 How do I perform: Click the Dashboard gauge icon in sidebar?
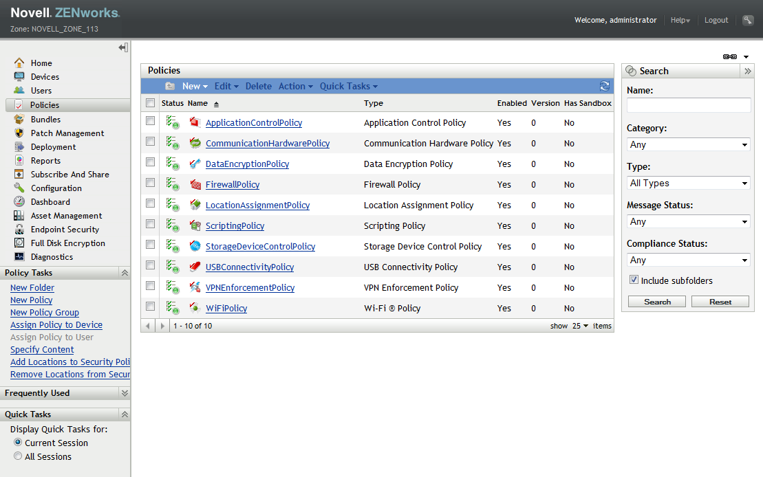[19, 202]
